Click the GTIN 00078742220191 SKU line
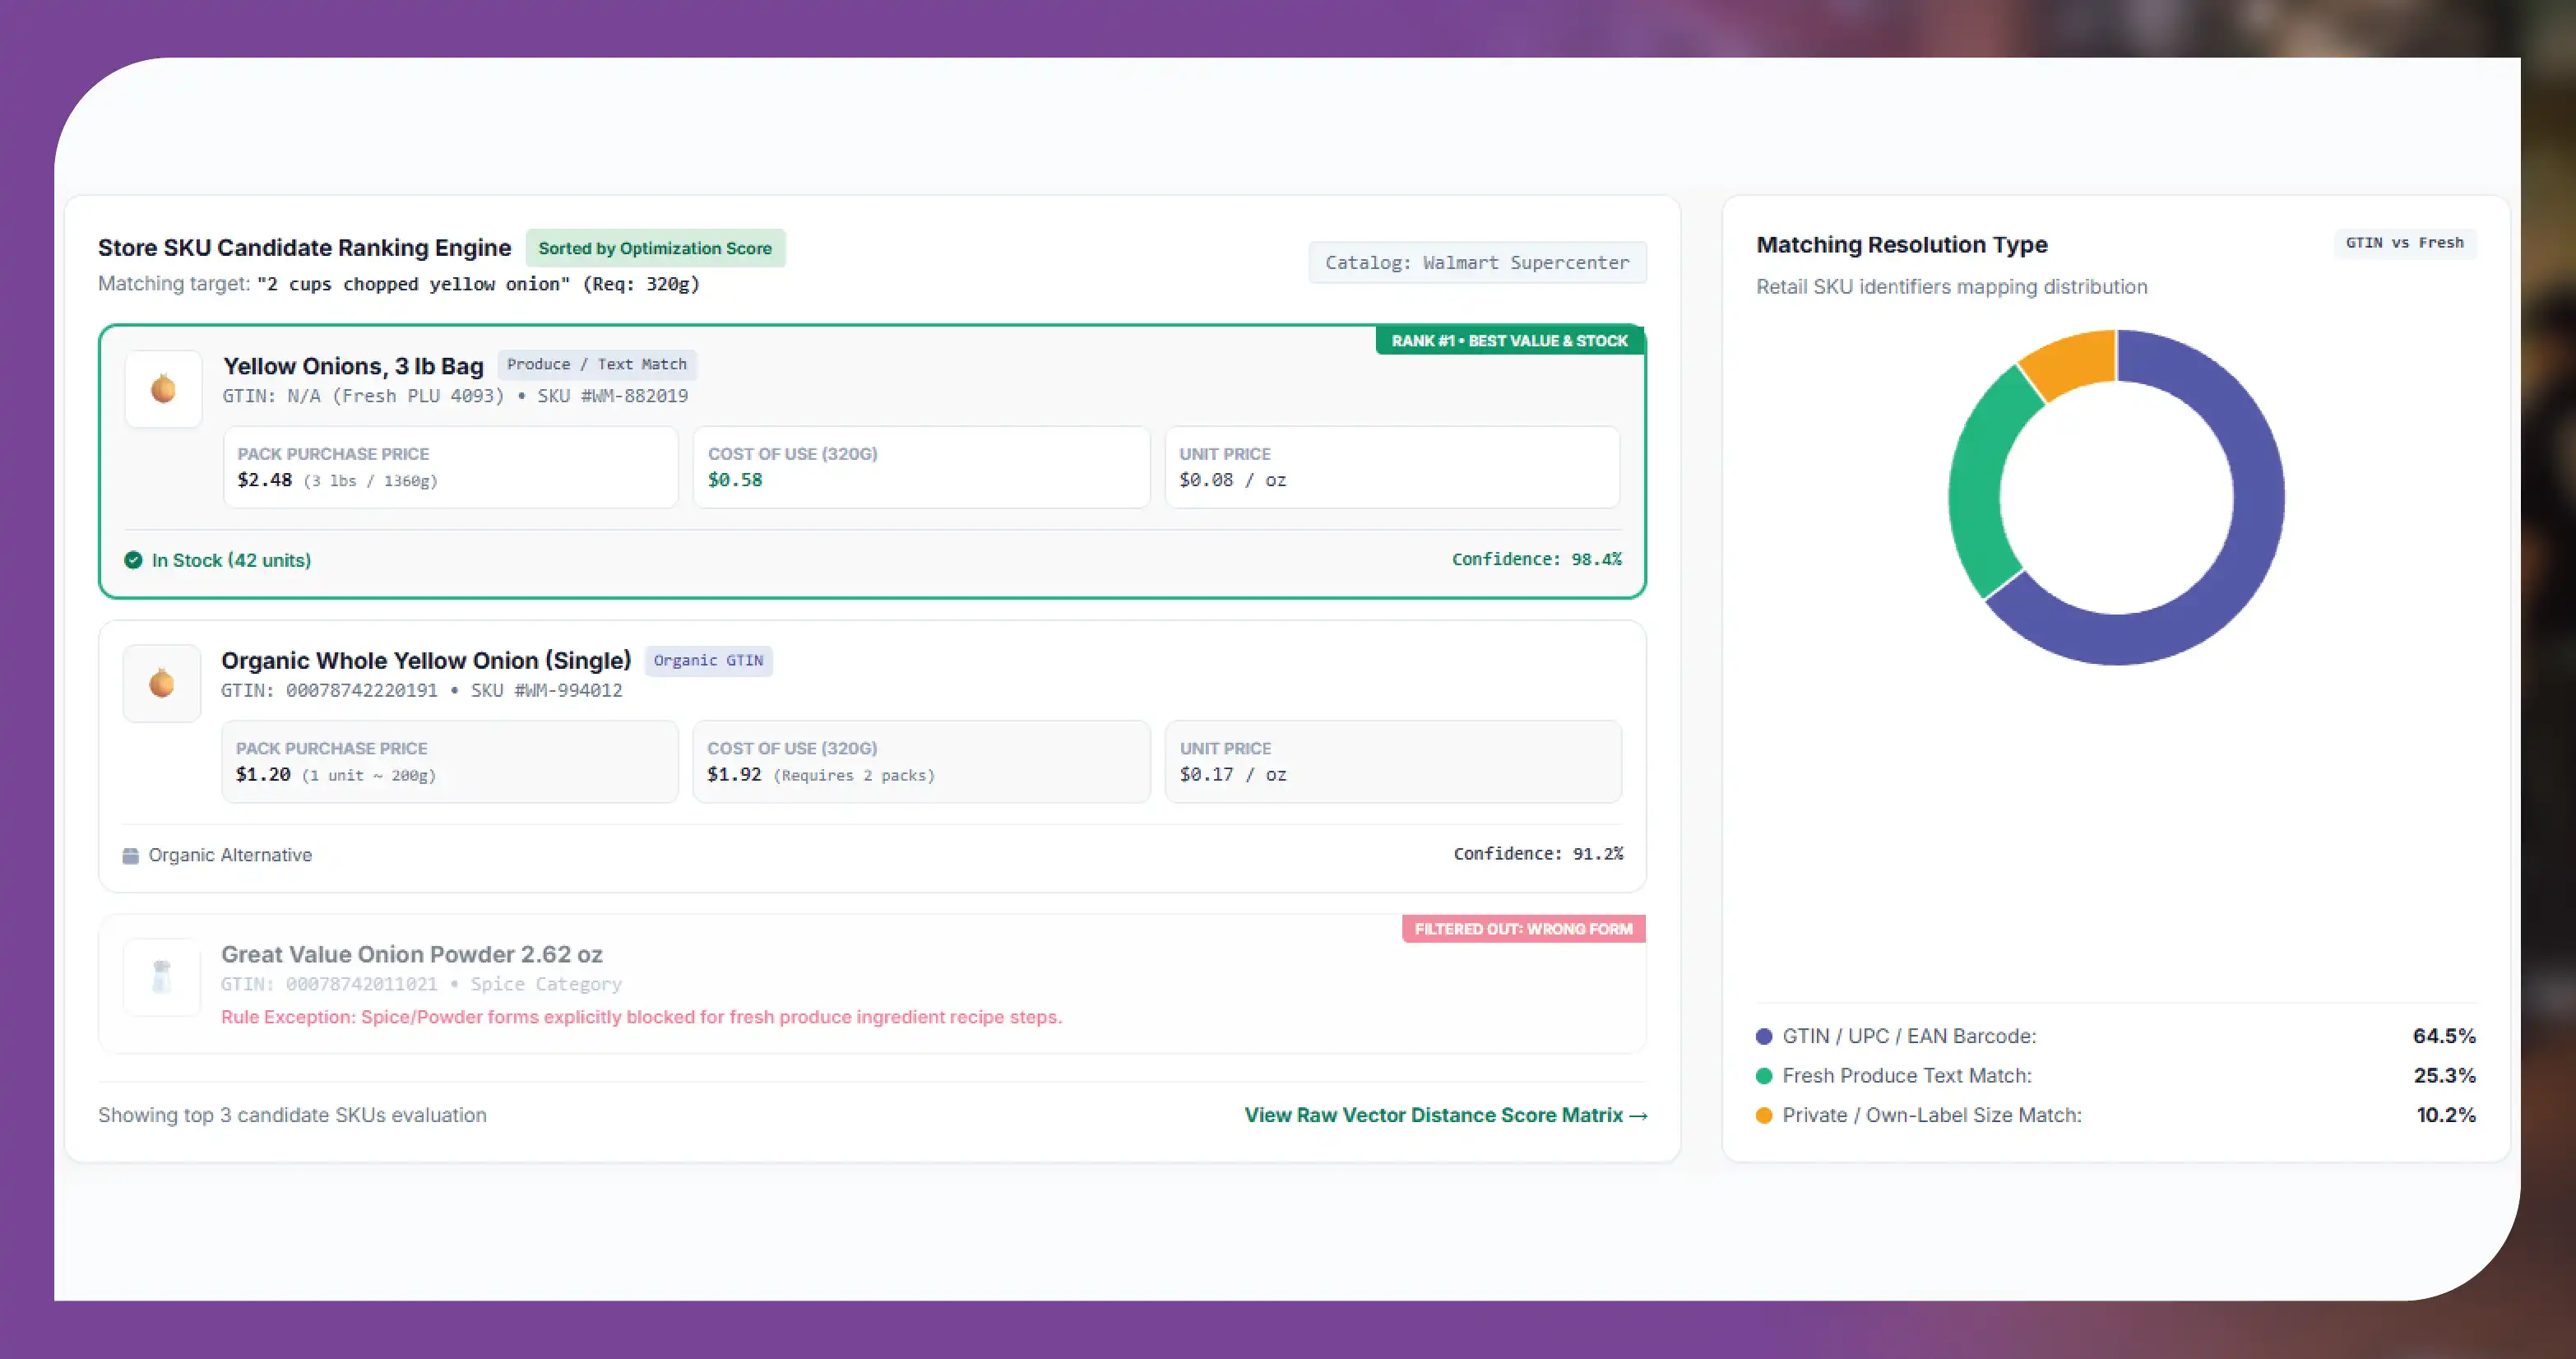 421,690
